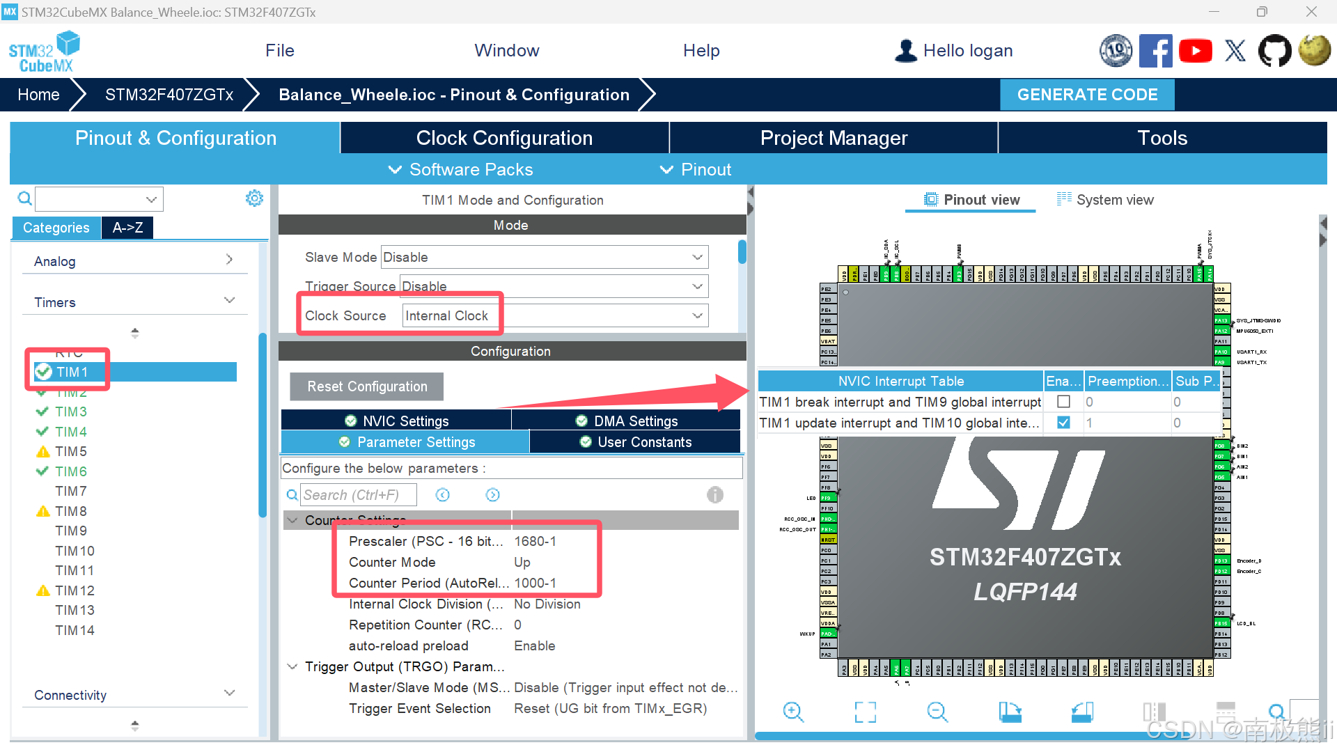Open the Pinout dropdown menu
The image size is (1337, 752).
coord(695,169)
